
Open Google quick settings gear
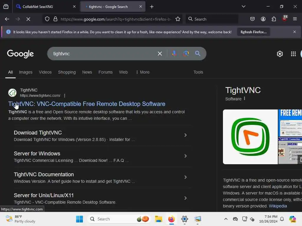point(280,54)
